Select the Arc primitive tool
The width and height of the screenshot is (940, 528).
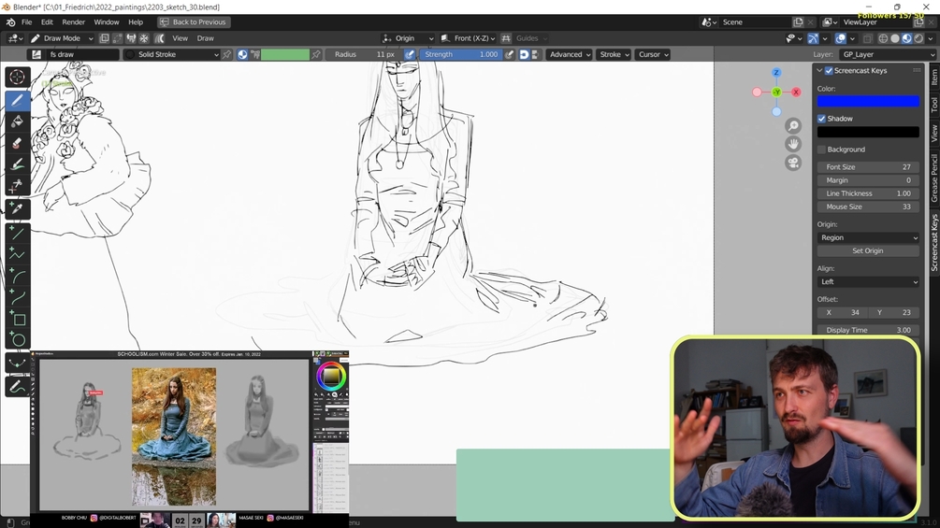click(17, 277)
